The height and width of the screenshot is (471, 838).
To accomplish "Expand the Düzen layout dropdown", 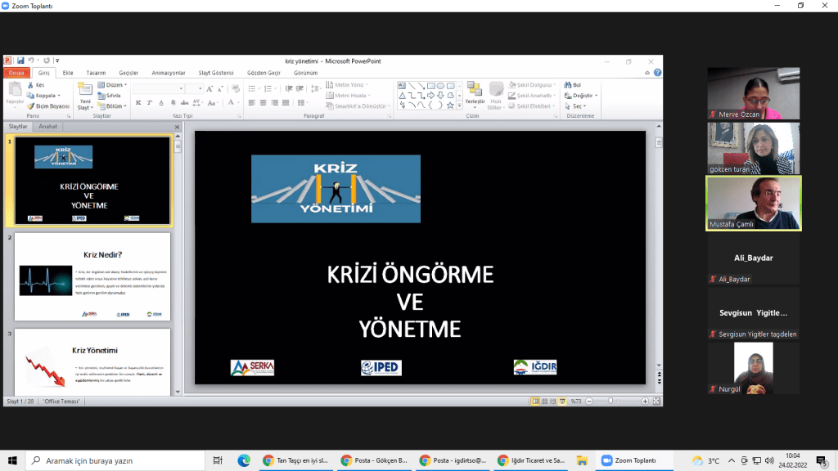I will click(113, 85).
